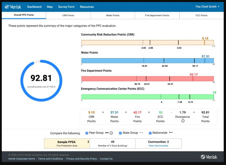Click the Divergence info icon

[183, 121]
